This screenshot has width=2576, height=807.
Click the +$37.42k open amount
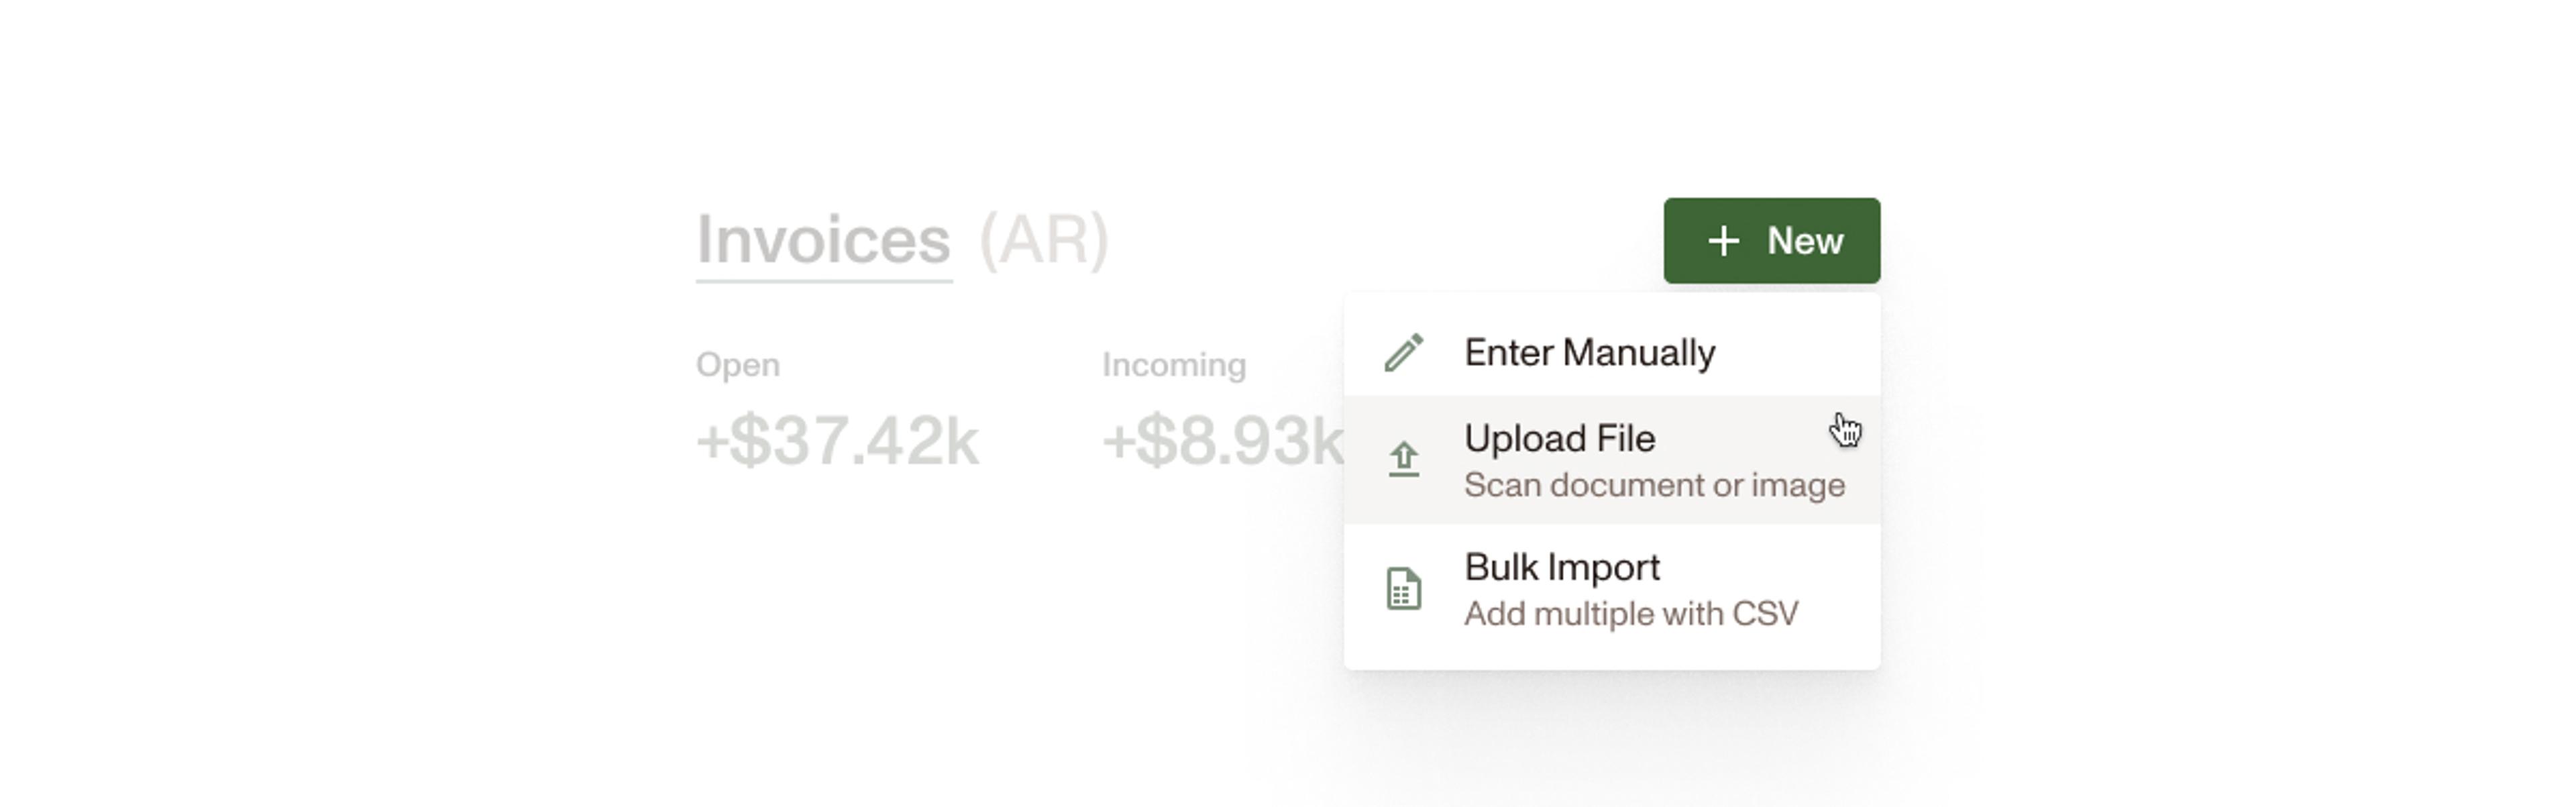pos(837,441)
